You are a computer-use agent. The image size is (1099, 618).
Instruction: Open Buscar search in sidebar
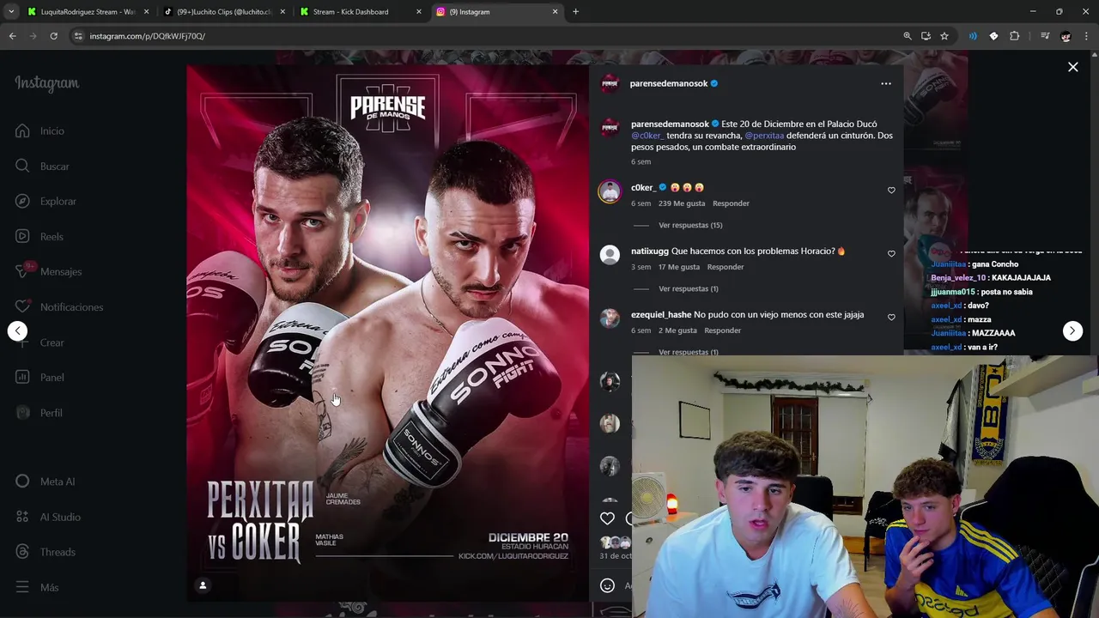(42, 166)
